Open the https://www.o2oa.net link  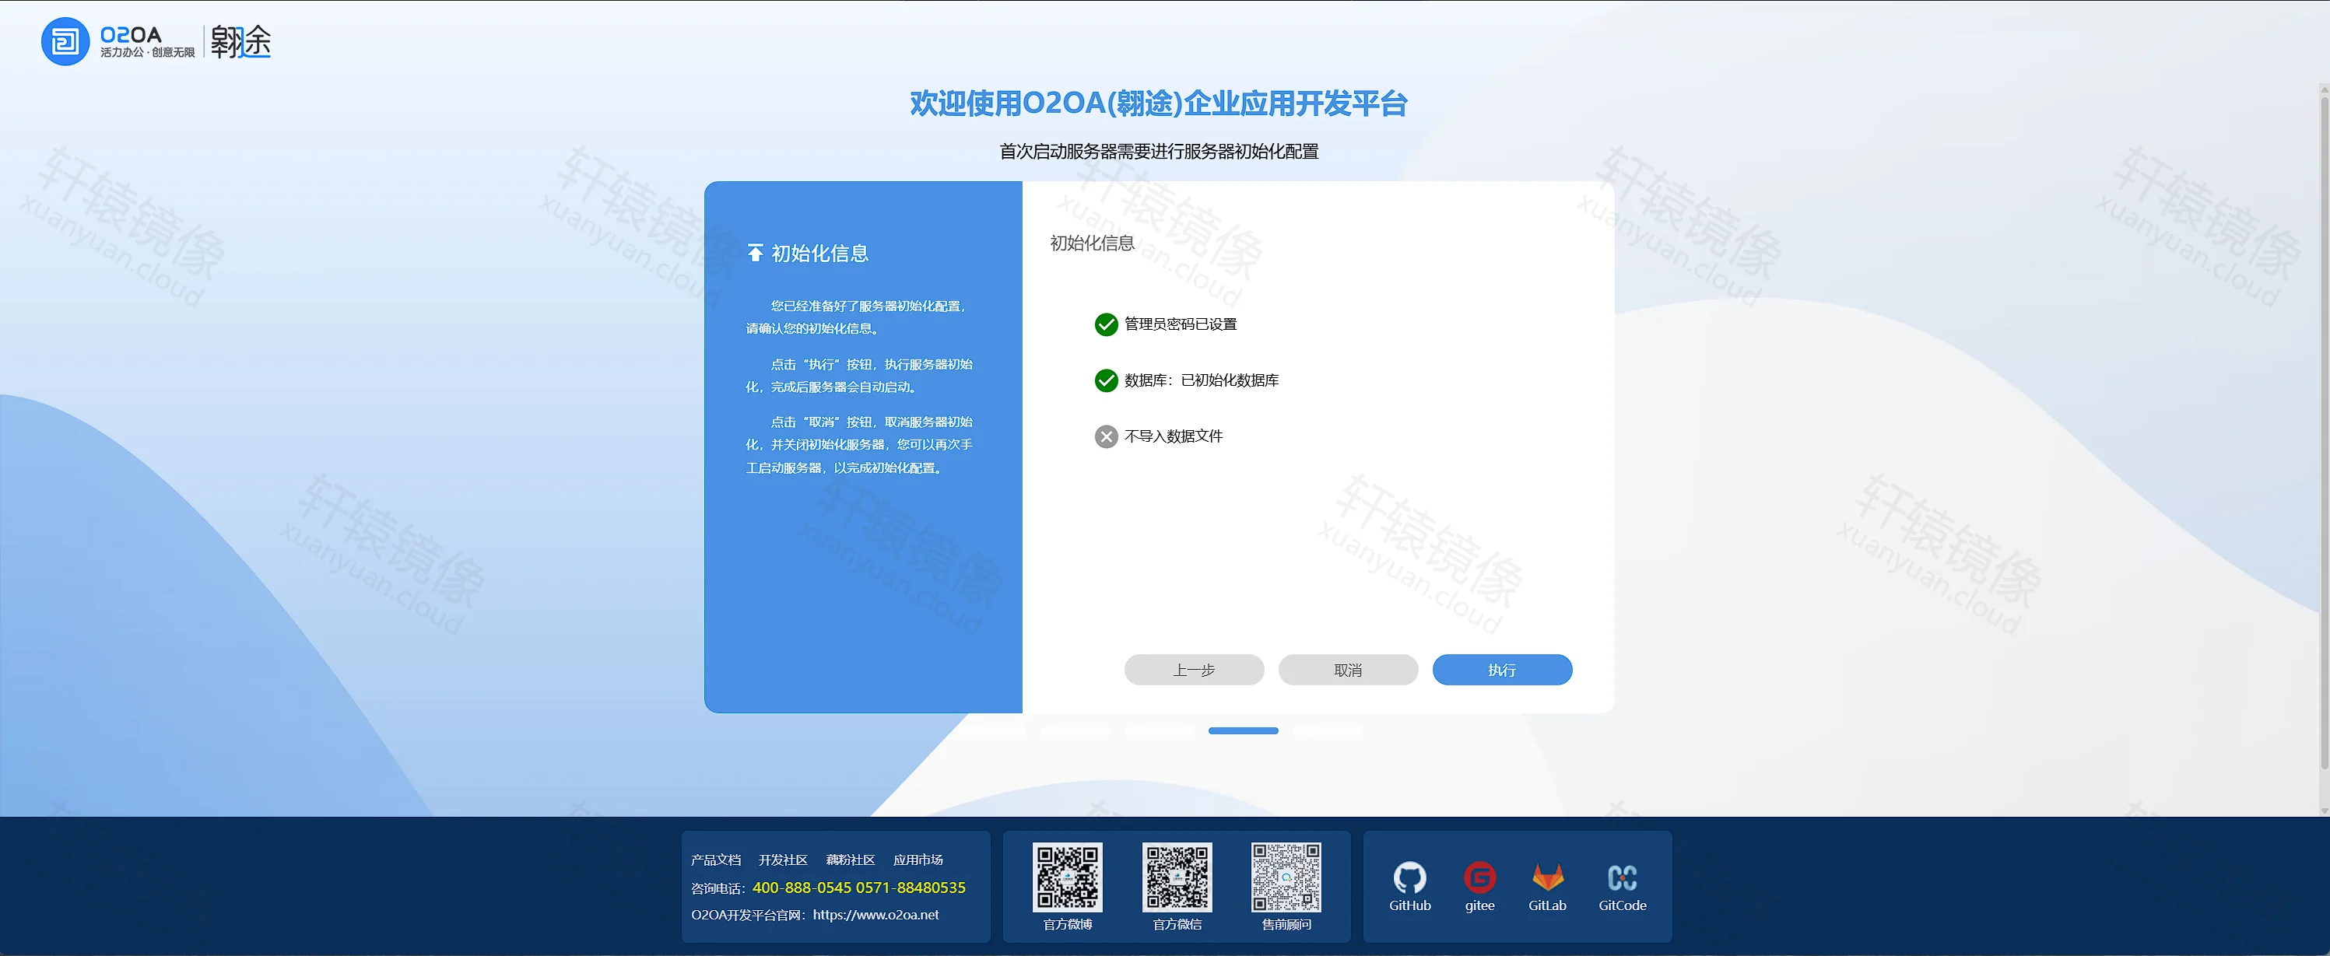pos(876,915)
